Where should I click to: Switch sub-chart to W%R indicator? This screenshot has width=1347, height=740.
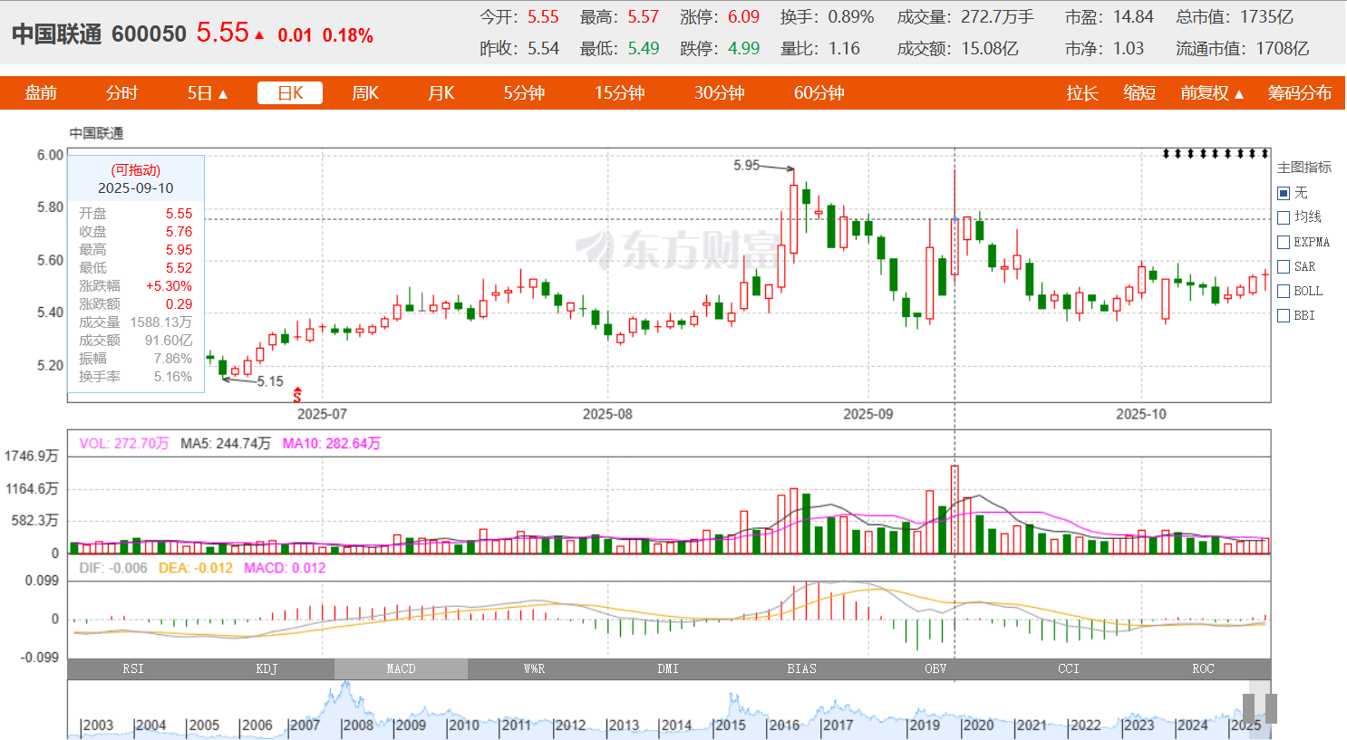click(534, 668)
